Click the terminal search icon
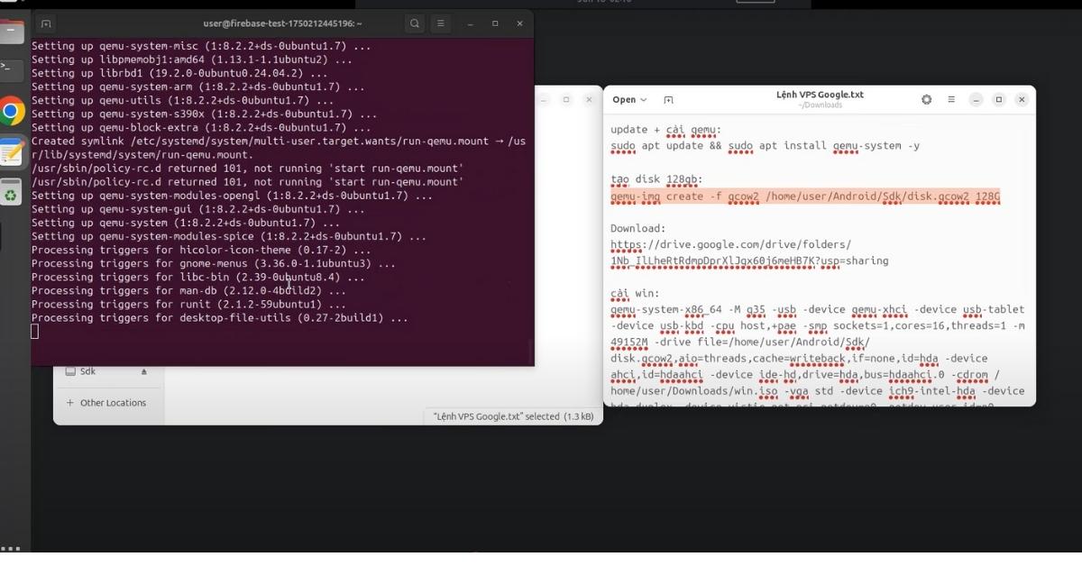Viewport: 1082px width, 566px height. pyautogui.click(x=415, y=23)
